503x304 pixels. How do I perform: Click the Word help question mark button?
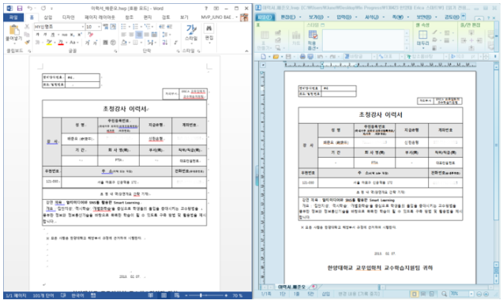[206, 9]
